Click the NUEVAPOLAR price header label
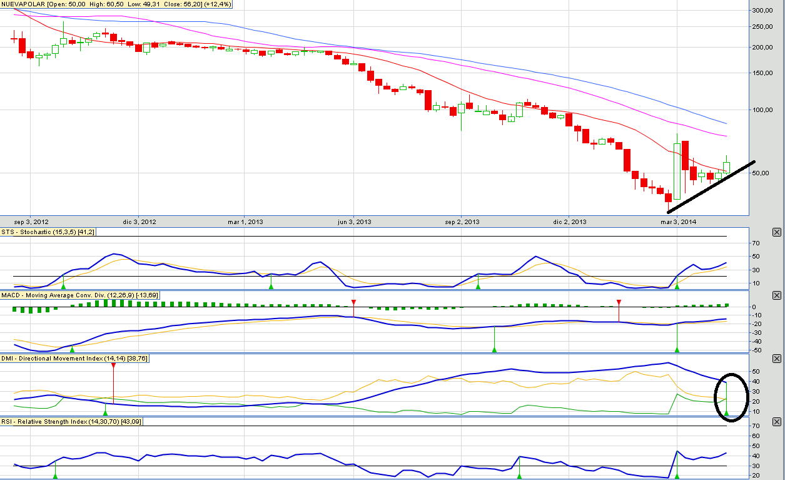 click(118, 4)
